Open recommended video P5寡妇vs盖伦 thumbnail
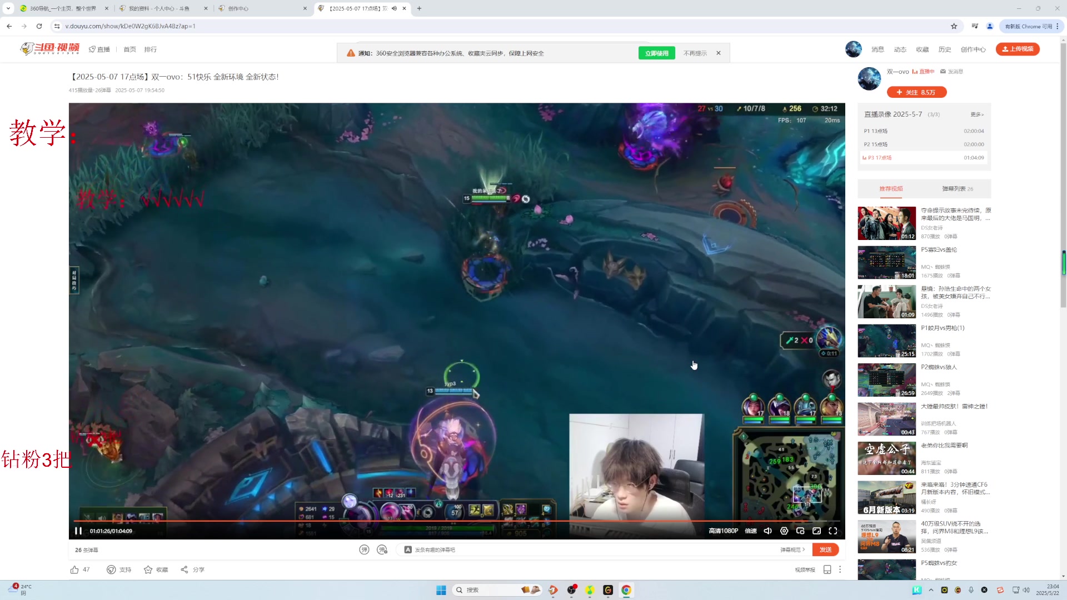Screen dimensions: 1067x600 coord(886,262)
